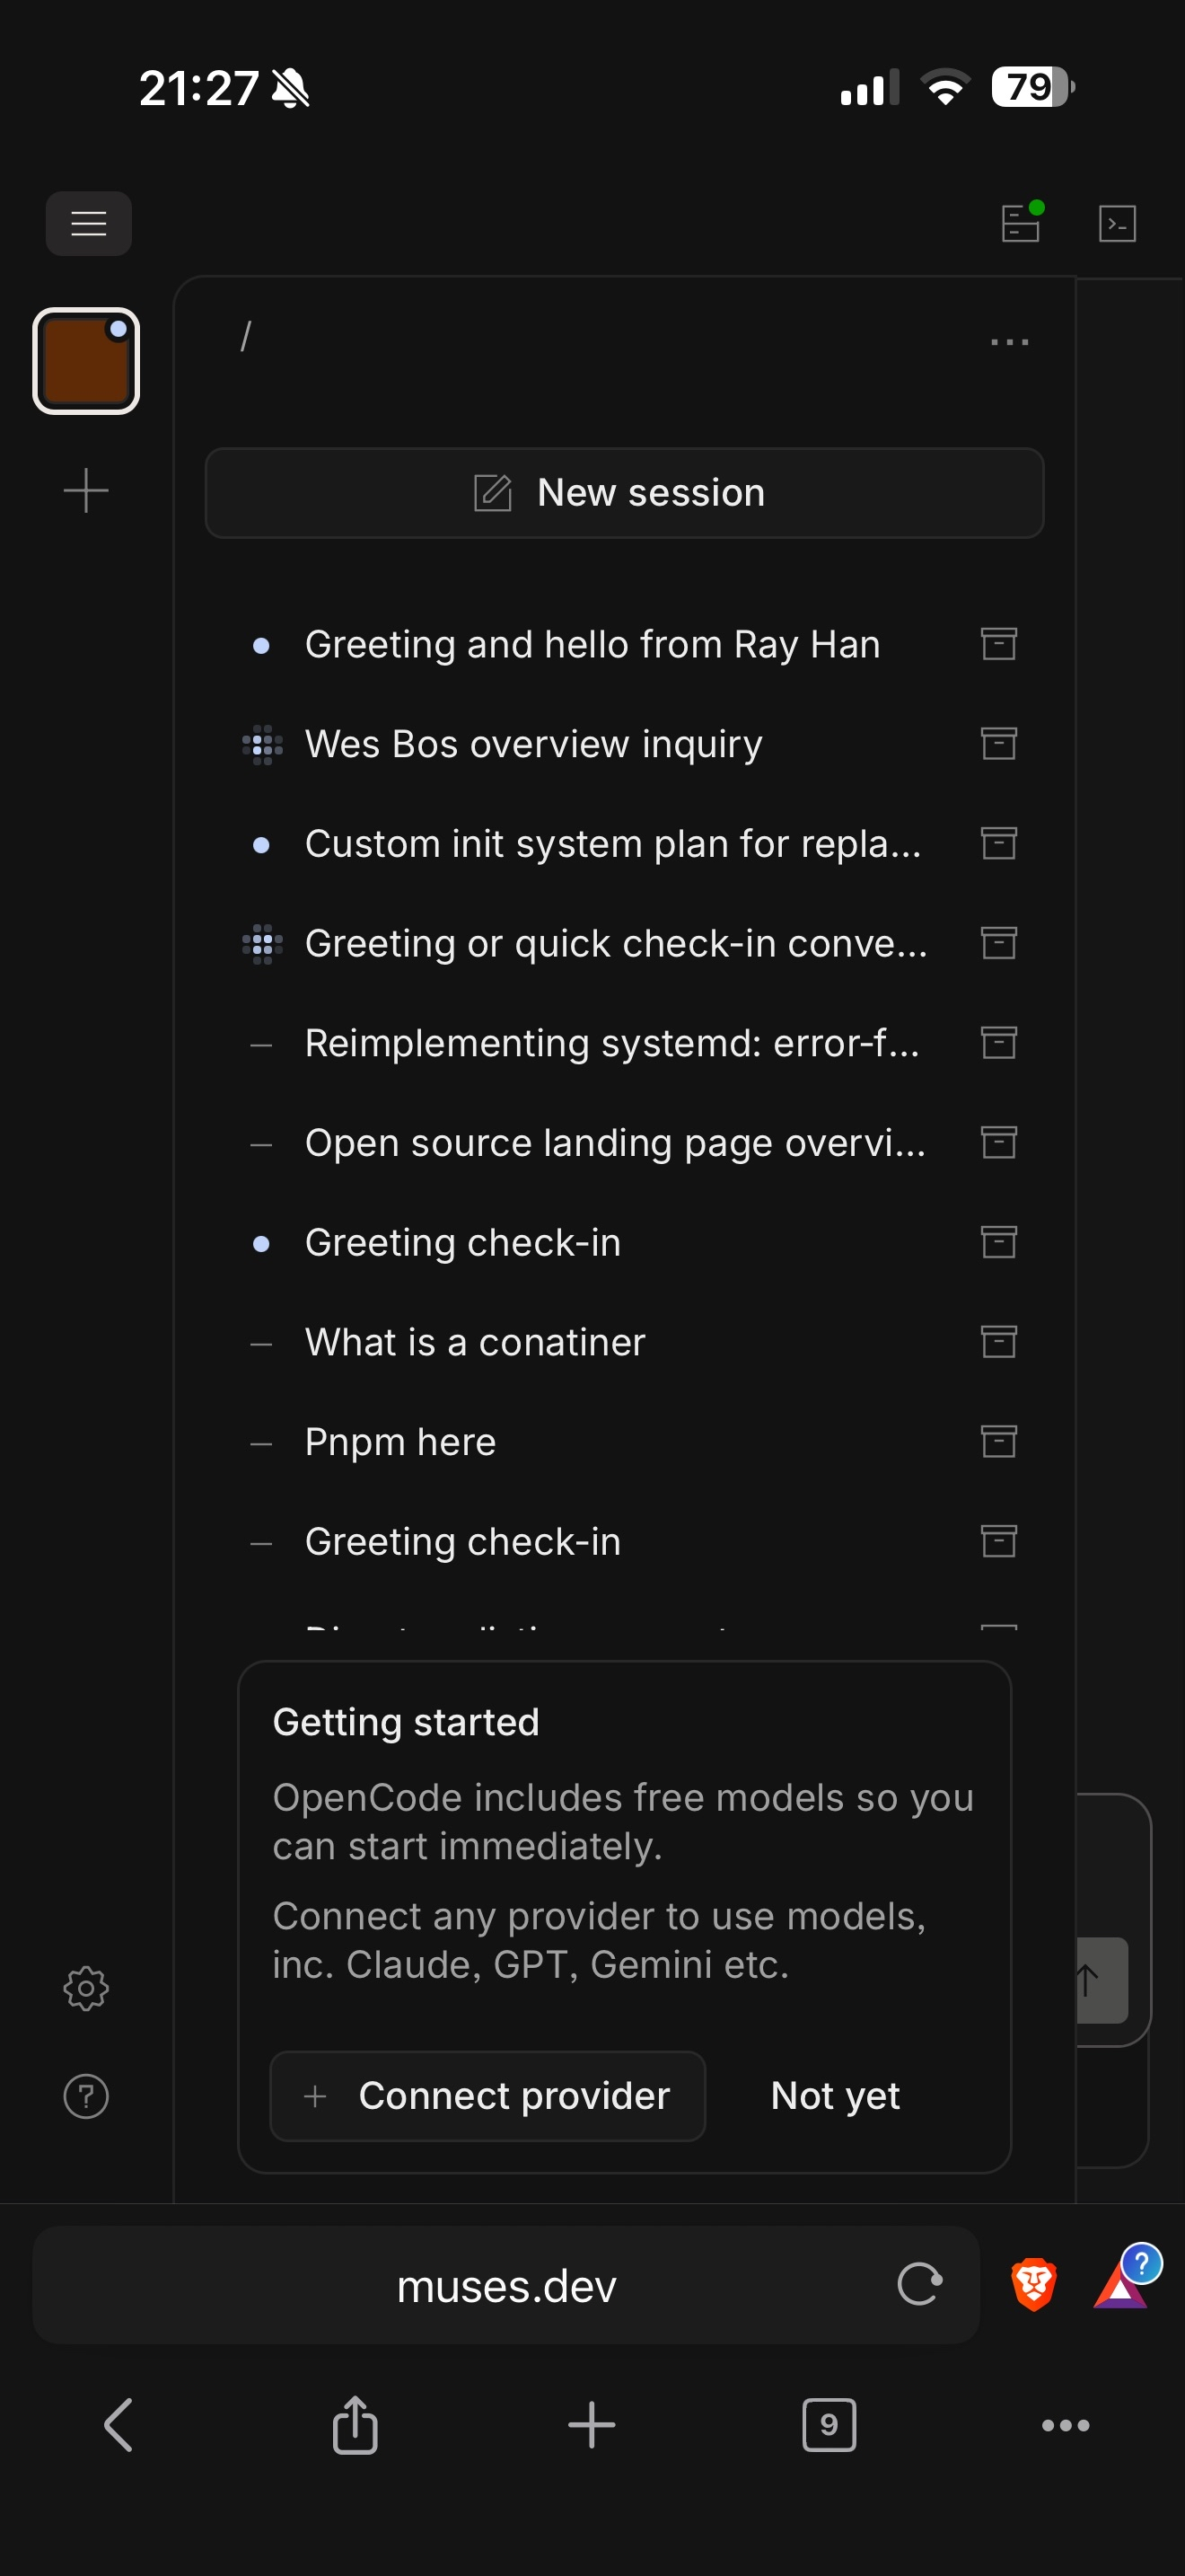
Task: Open the sidebar hamburger menu
Action: tap(88, 223)
